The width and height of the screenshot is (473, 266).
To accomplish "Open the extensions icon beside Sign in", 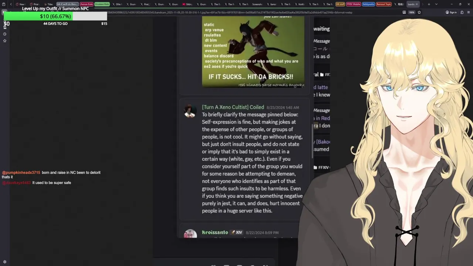I will tap(462, 12).
